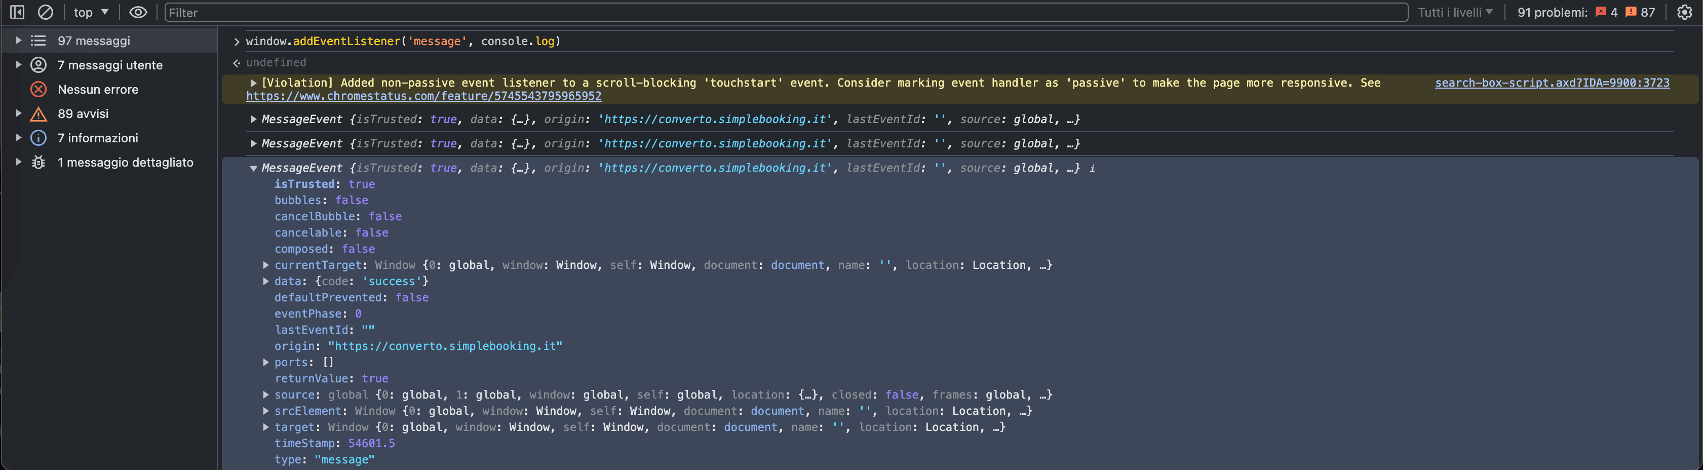
Task: Expand the currentTarget Window property
Action: coord(266,265)
